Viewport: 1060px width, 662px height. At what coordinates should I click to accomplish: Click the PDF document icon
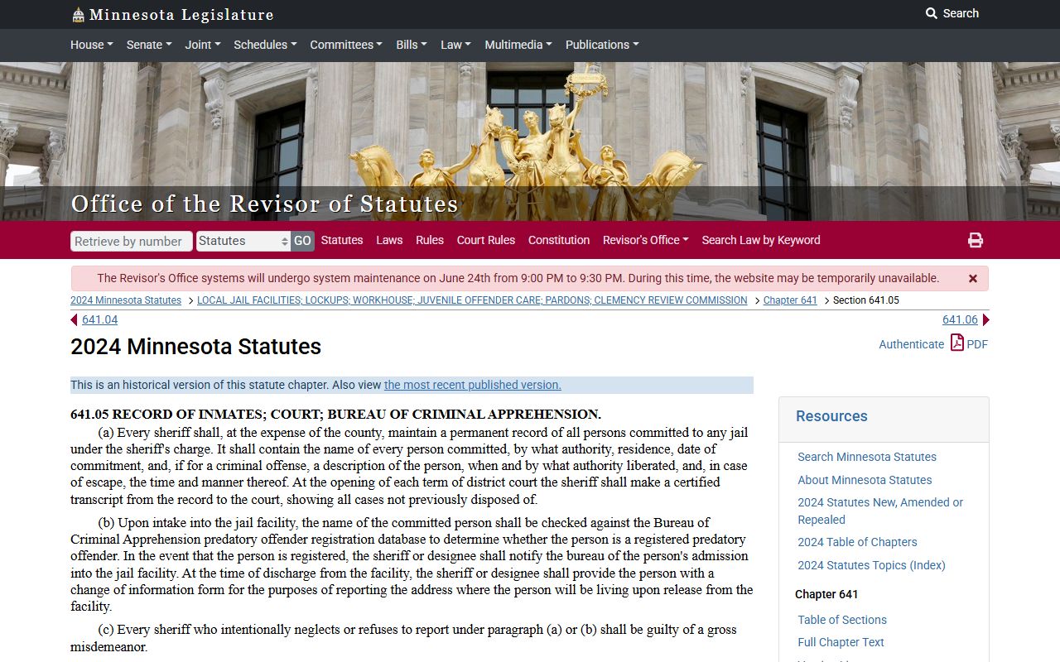pyautogui.click(x=956, y=343)
